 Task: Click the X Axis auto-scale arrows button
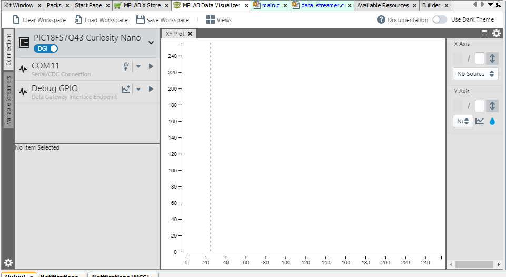click(x=492, y=58)
